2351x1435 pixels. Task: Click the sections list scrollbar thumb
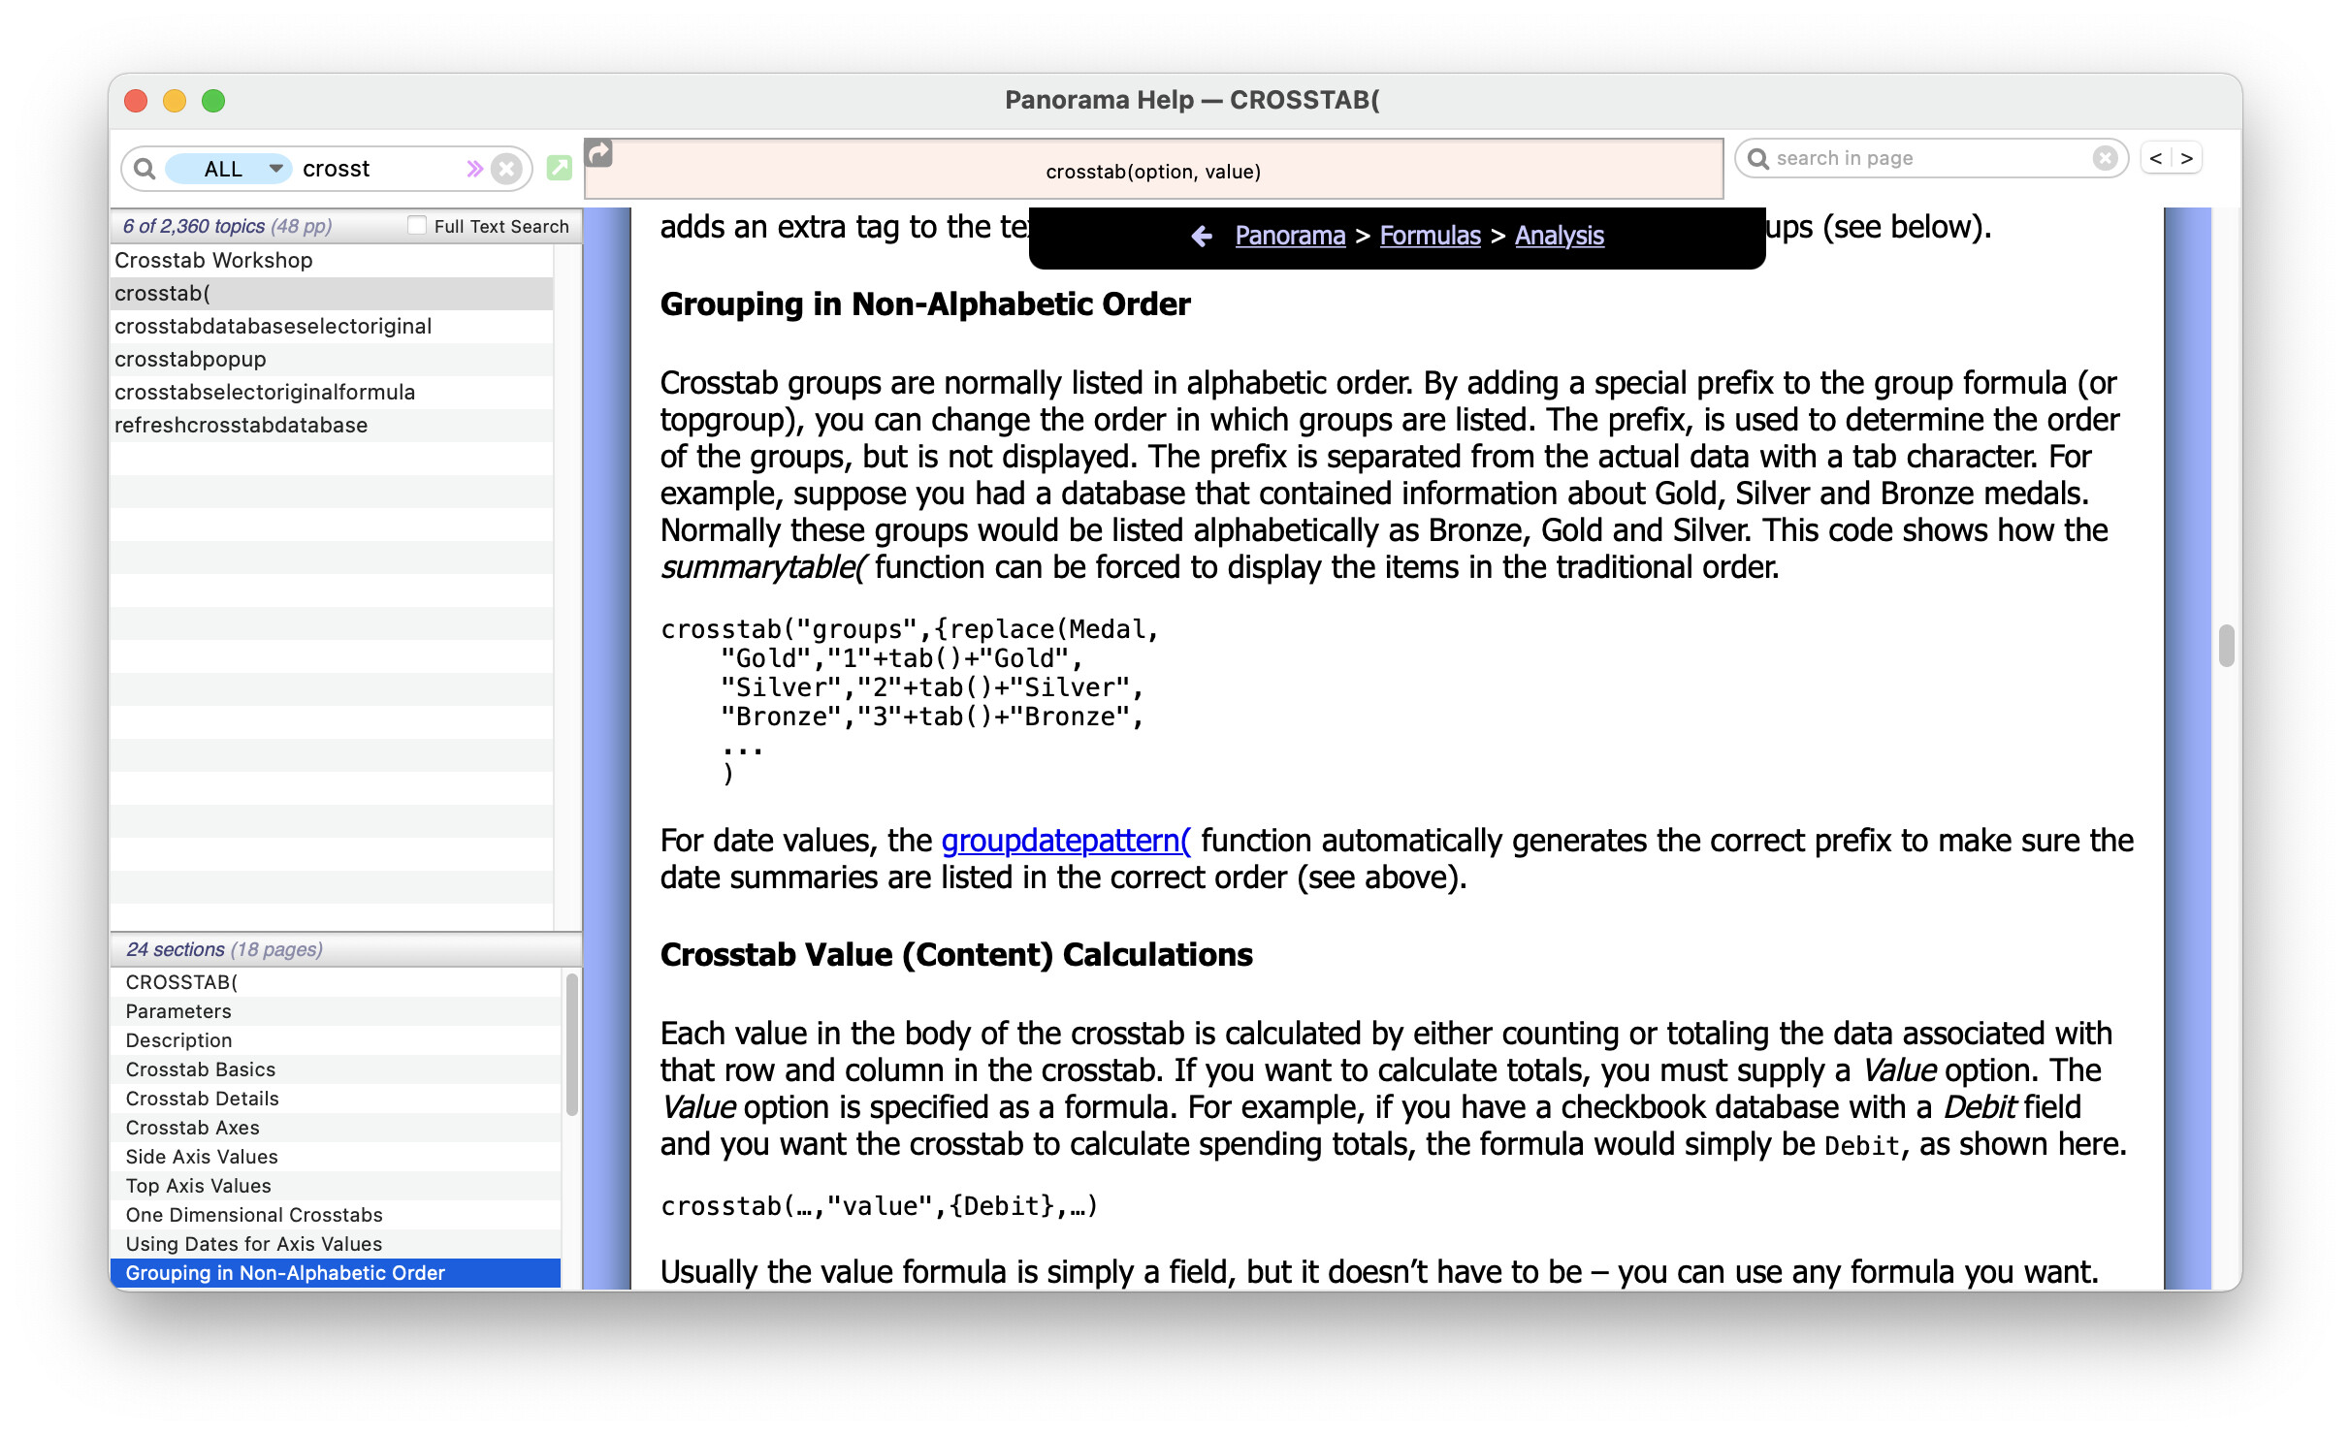coord(571,1044)
